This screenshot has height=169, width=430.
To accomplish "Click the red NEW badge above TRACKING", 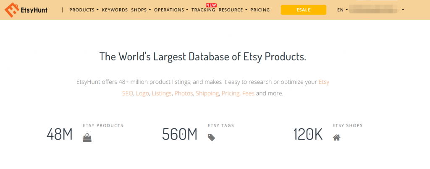I will (x=211, y=5).
